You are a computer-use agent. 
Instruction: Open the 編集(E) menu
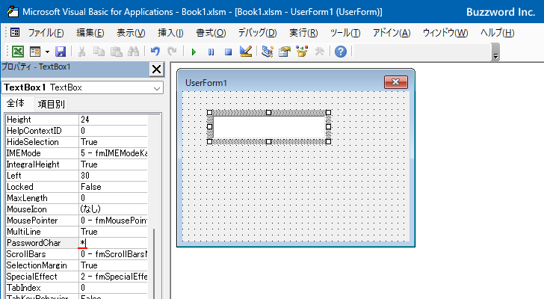click(x=90, y=33)
